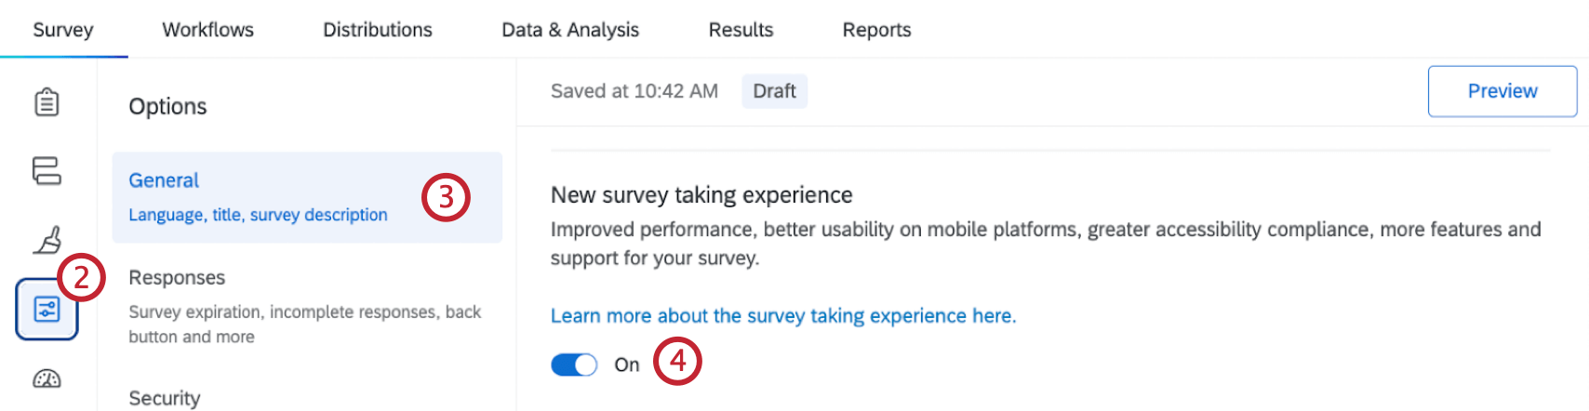Go to the Distributions tab
Screen dimensions: 1589x411
377,30
